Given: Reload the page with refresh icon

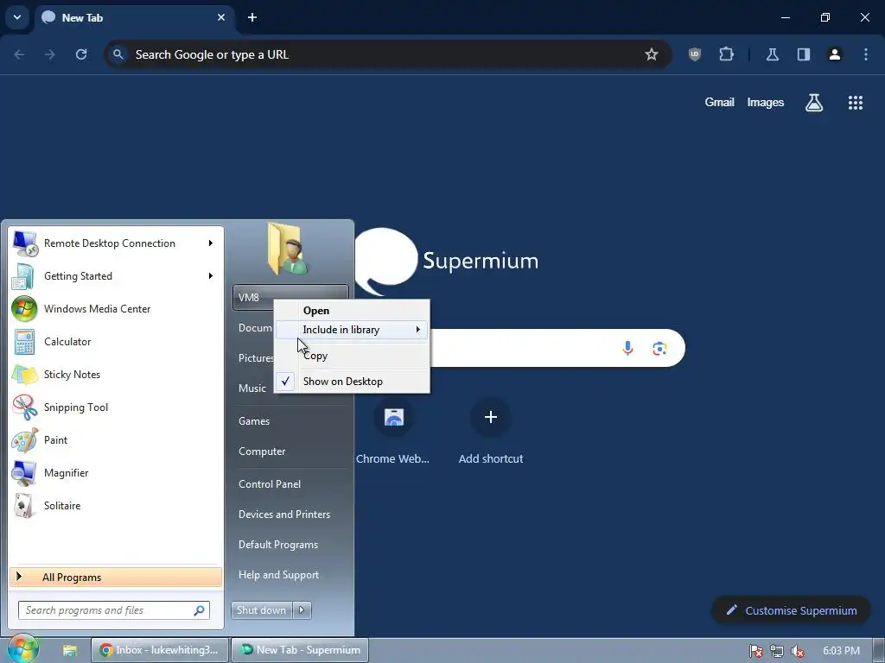Looking at the screenshot, I should point(81,54).
